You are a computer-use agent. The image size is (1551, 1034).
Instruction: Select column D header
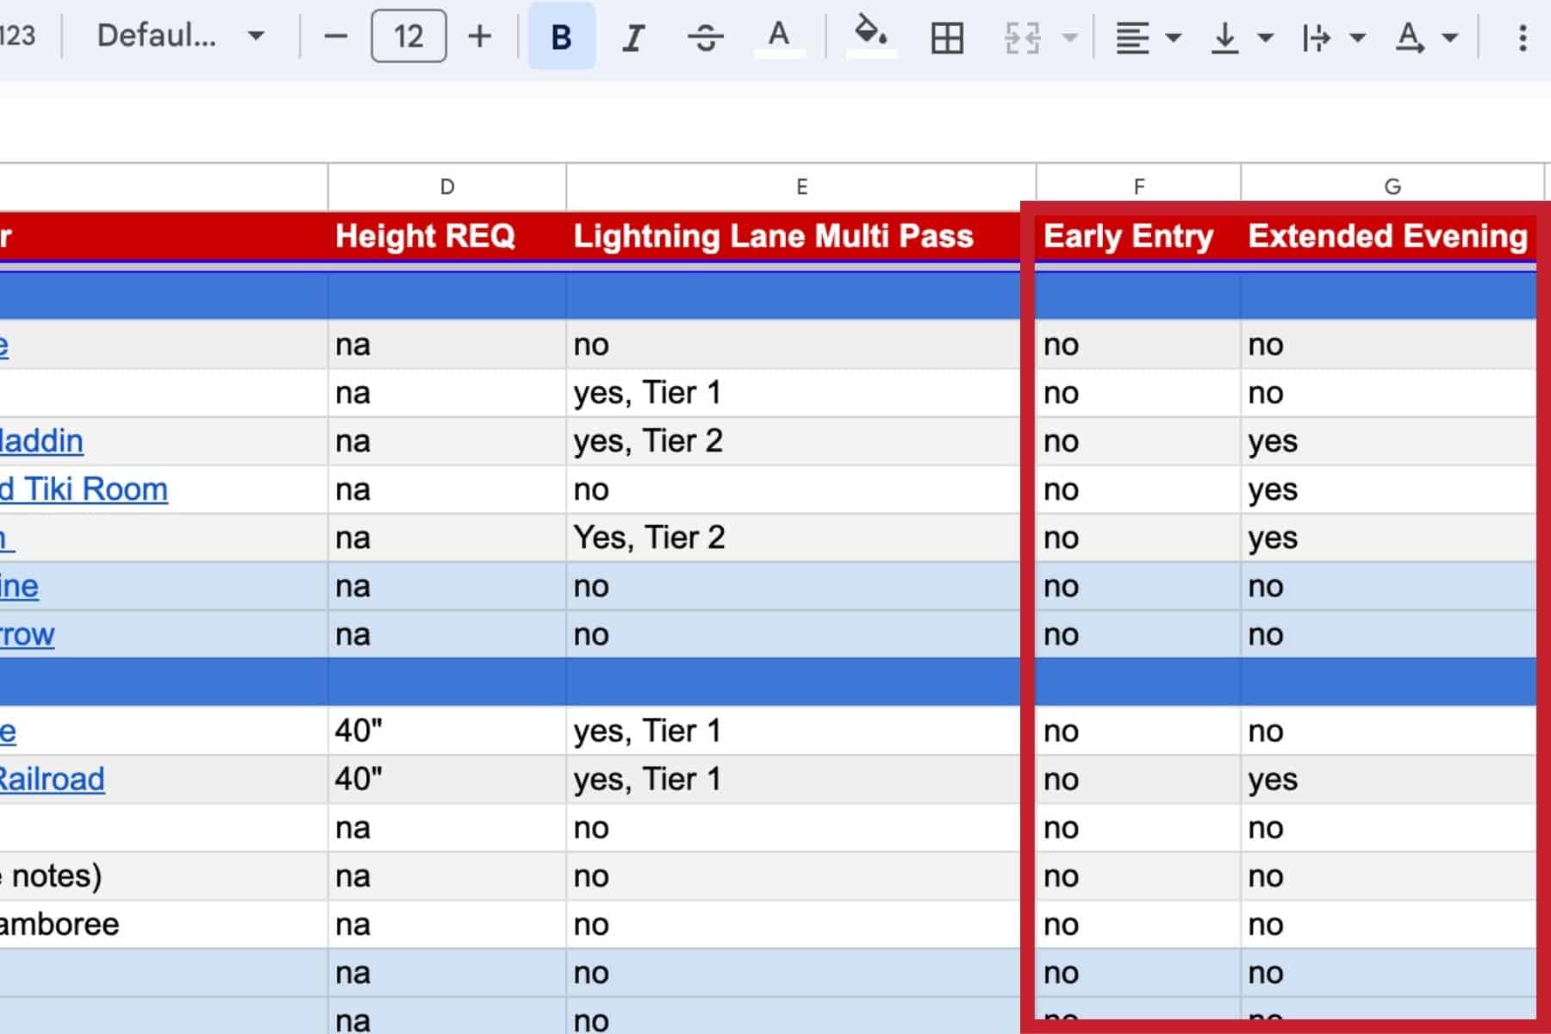(x=447, y=187)
